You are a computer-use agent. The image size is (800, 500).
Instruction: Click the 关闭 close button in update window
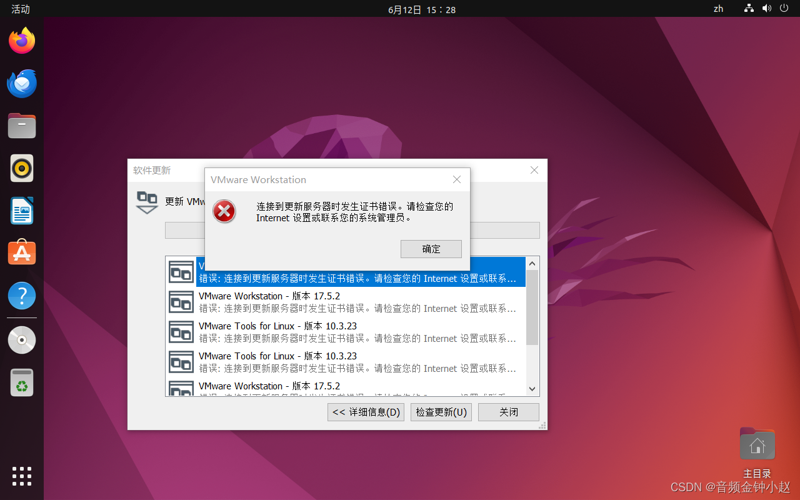[x=509, y=412]
